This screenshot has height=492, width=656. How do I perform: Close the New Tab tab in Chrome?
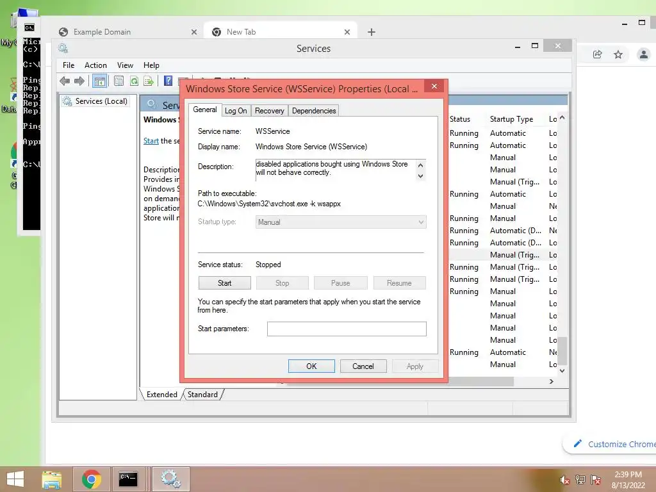[347, 32]
